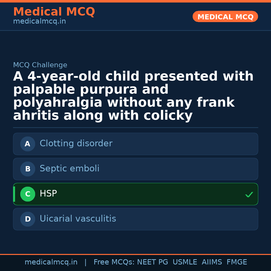The image size is (271, 271).
Task: Select the Uicarial vasculitis answer text
Action: pyautogui.click(x=78, y=219)
